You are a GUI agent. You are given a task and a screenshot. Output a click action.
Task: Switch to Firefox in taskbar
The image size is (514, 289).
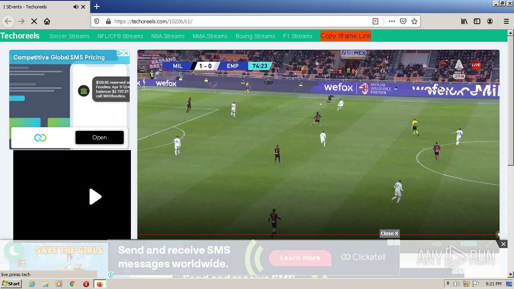pos(100,284)
